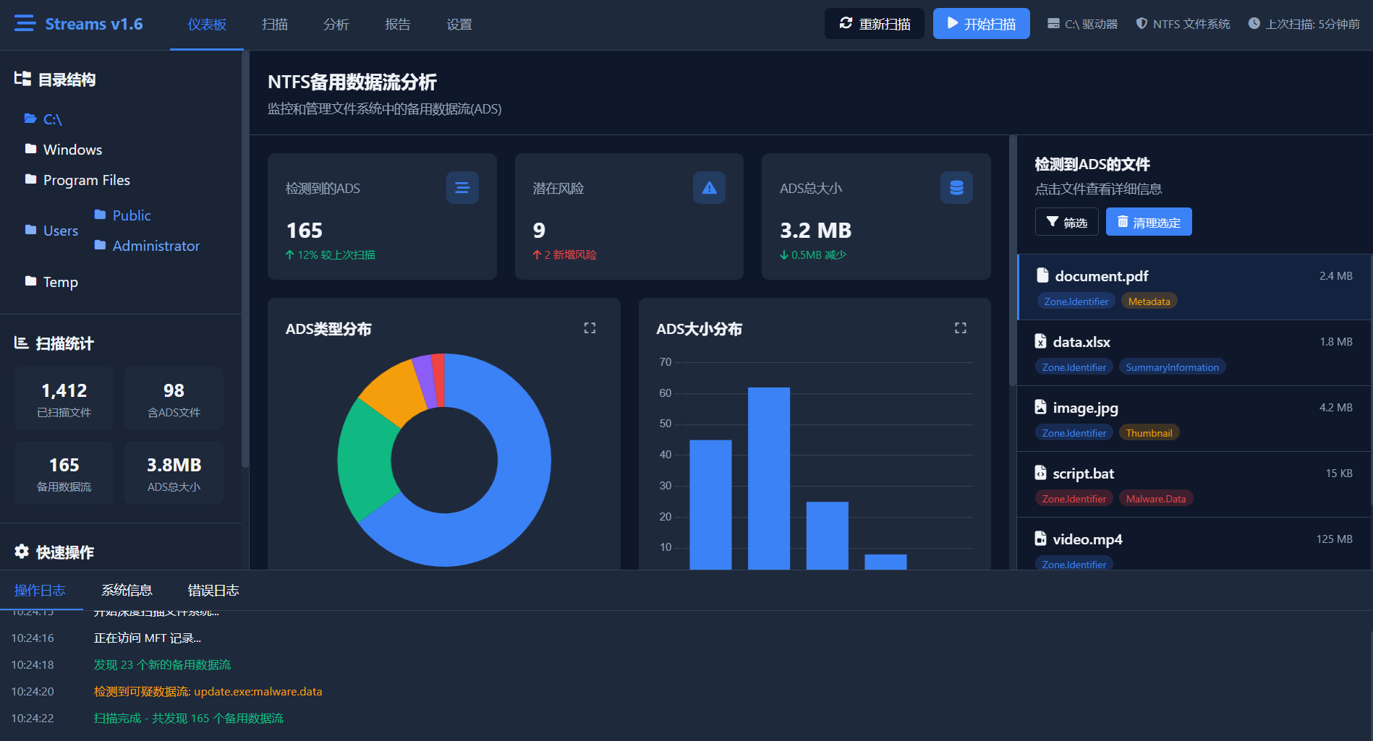This screenshot has width=1373, height=741.
Task: Click the 目录结构 tree icon
Action: click(x=22, y=79)
